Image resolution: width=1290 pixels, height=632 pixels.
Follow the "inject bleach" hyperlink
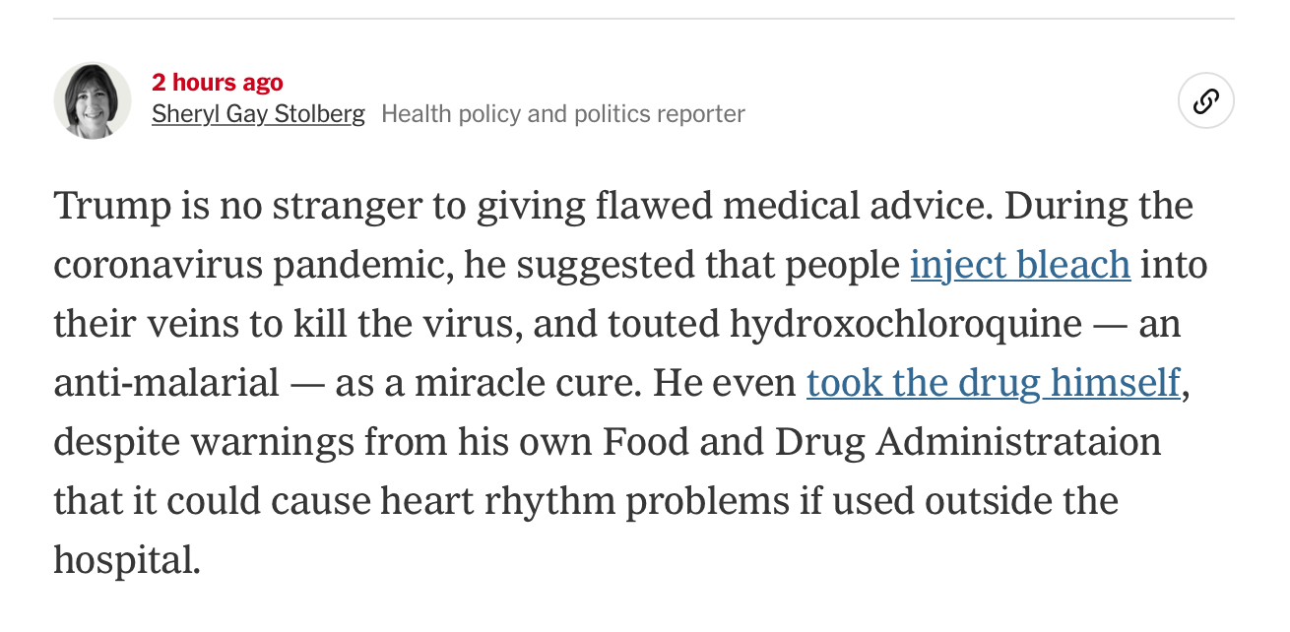pyautogui.click(x=1020, y=266)
